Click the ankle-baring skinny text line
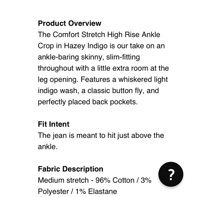The width and height of the screenshot is (197, 197). [x=89, y=57]
